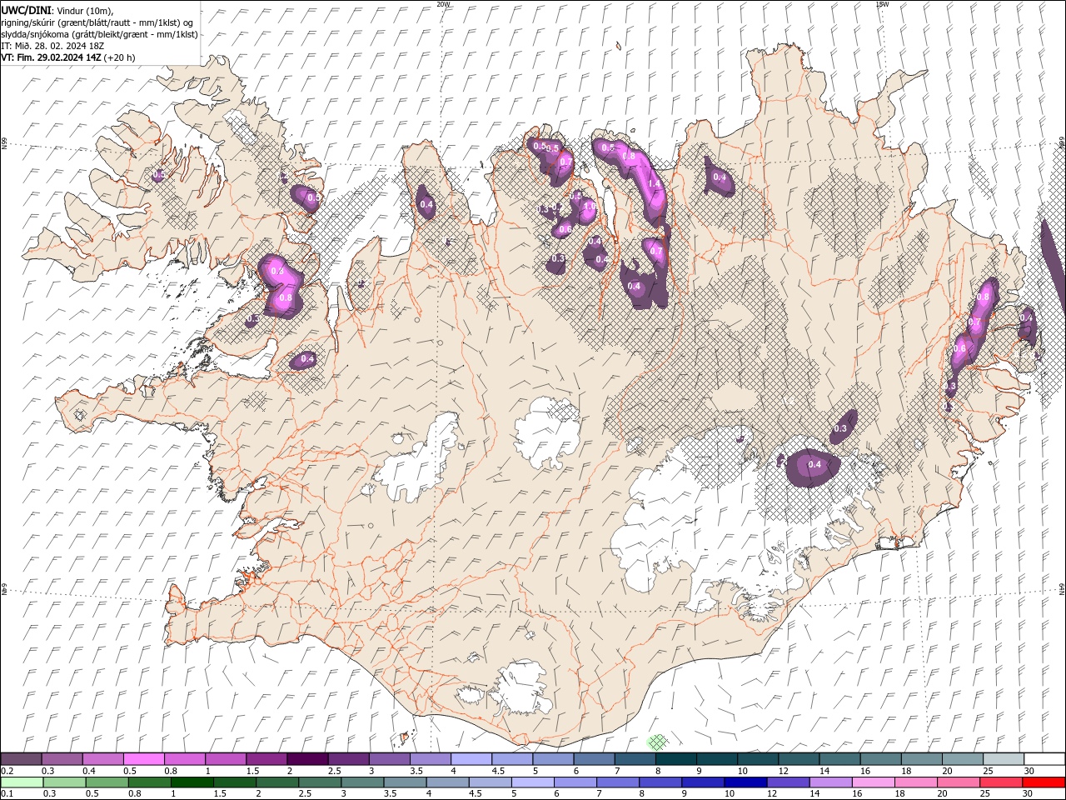Viewport: 1066px width, 800px height.
Task: Click the 0.3 value north of Vatnajökull glacier
Action: click(839, 428)
